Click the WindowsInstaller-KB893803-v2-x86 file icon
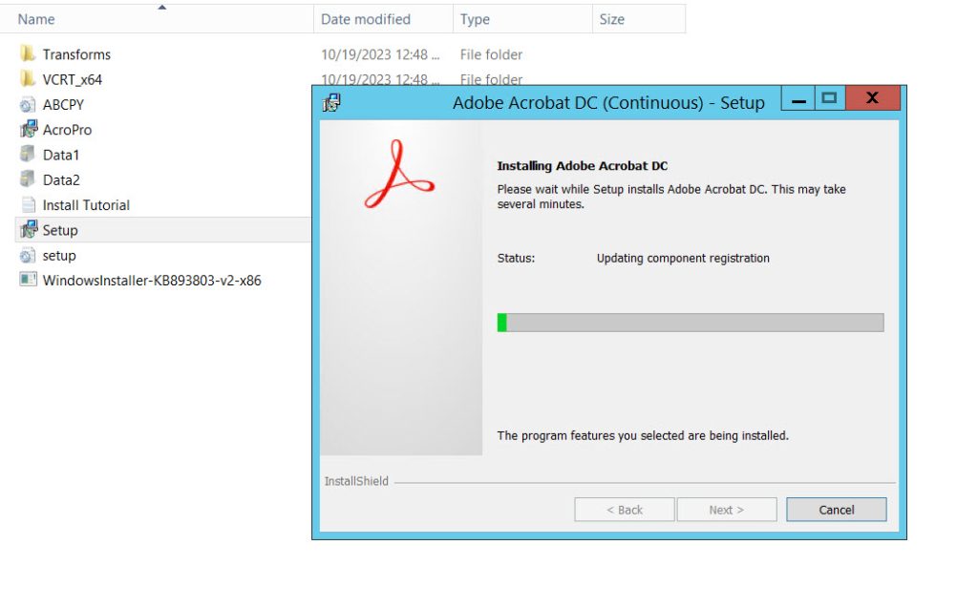Image resolution: width=978 pixels, height=608 pixels. pos(28,280)
